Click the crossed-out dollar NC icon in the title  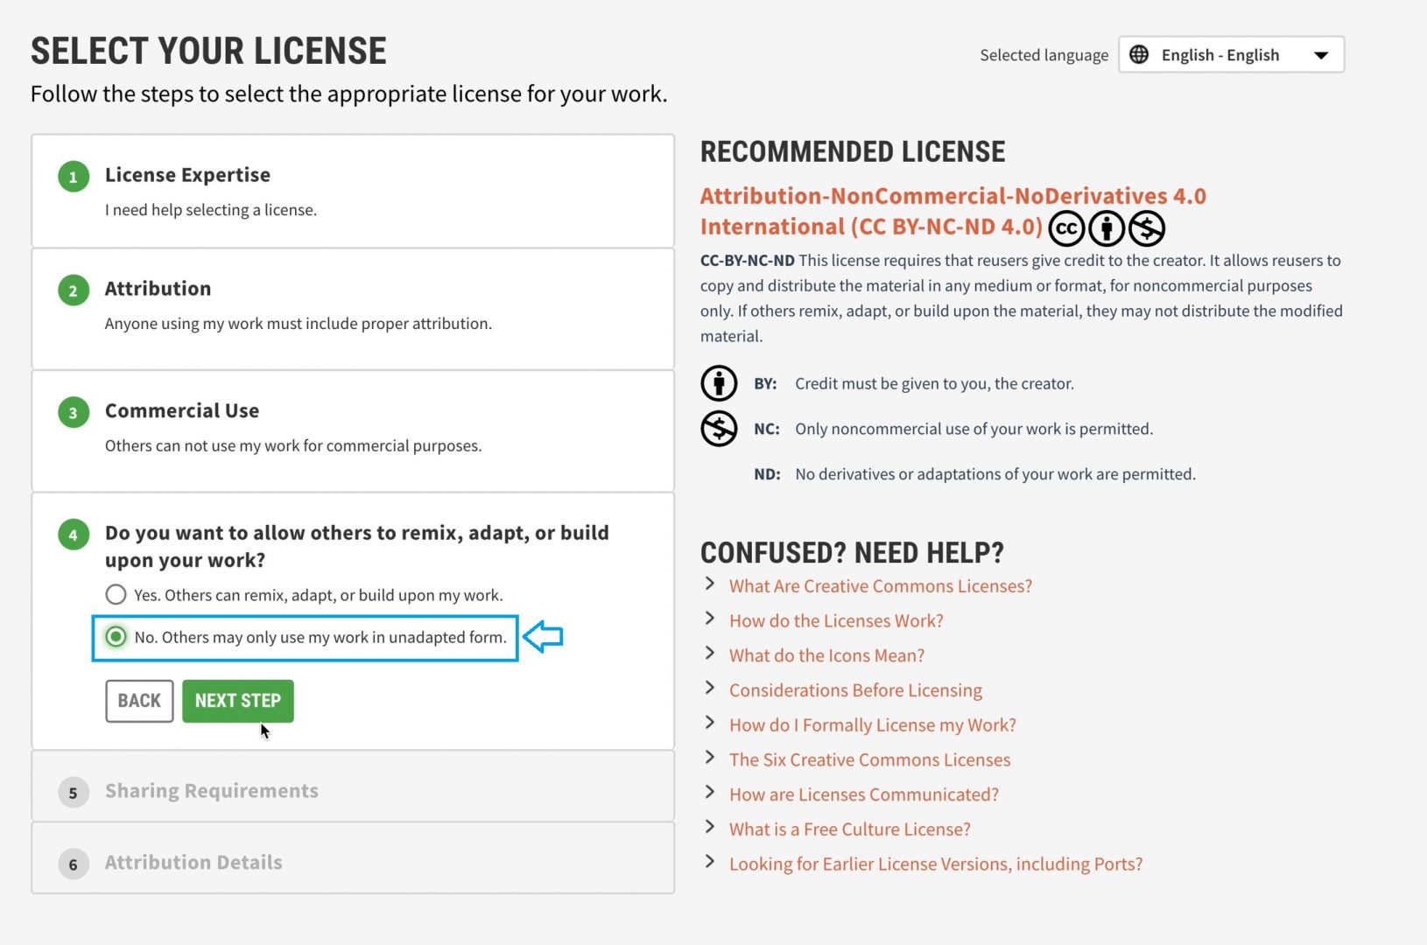(x=1146, y=228)
